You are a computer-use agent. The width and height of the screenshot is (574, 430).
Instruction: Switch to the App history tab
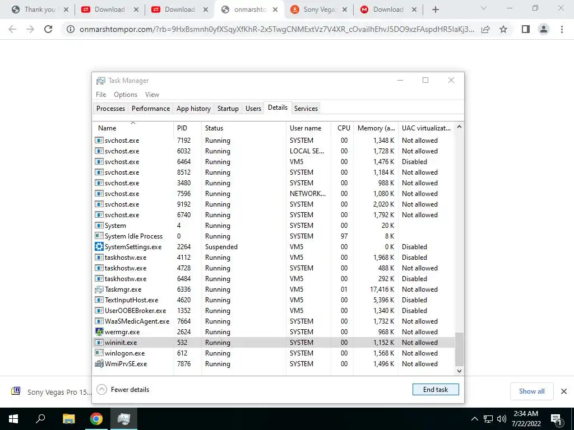[193, 109]
